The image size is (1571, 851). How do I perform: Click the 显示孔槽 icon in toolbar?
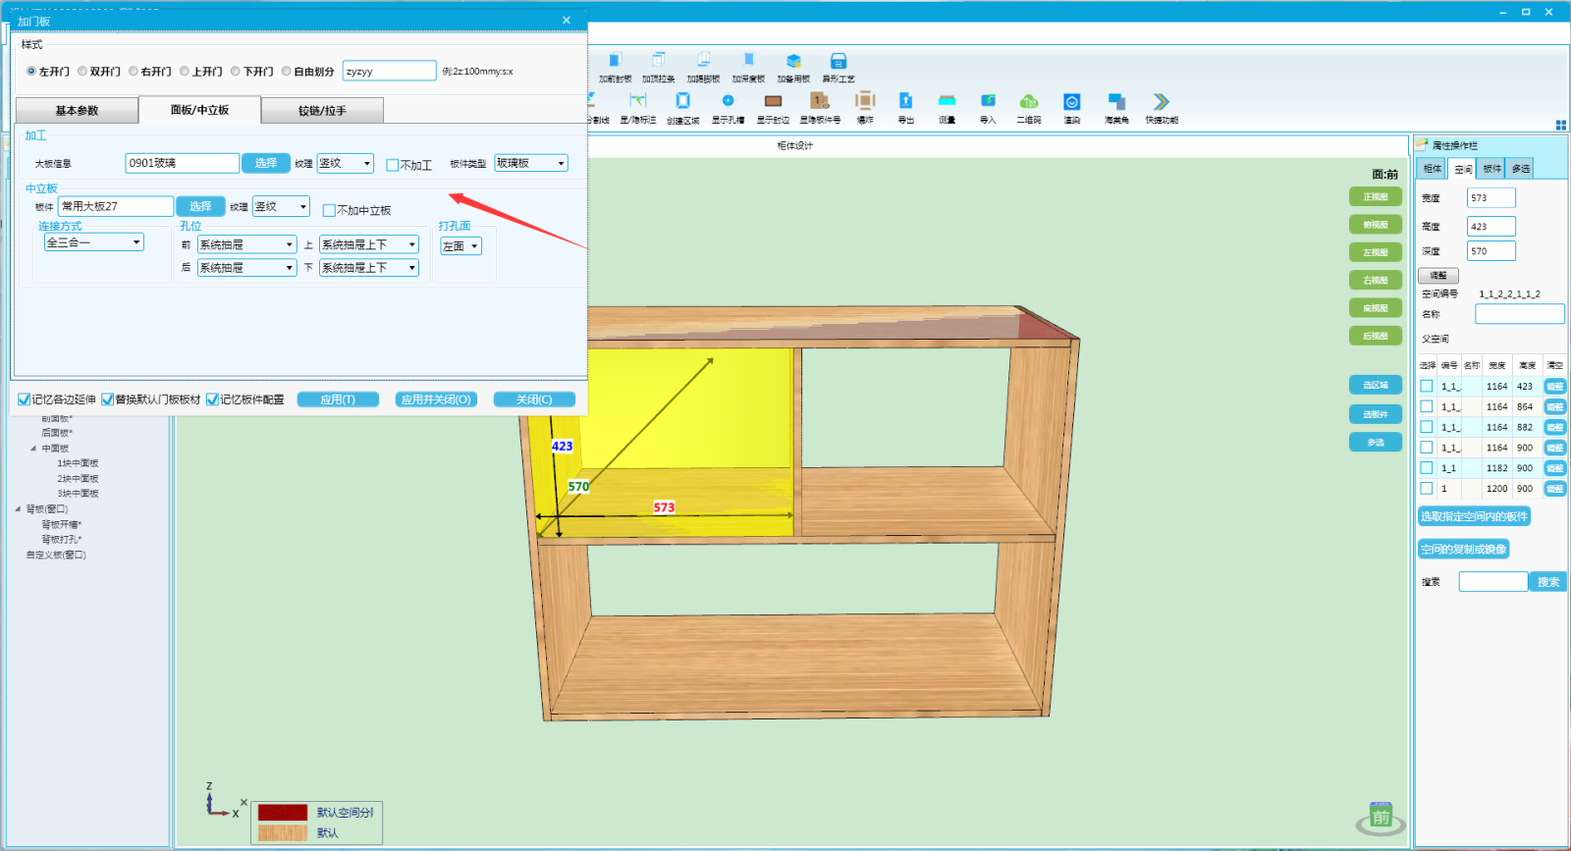[x=728, y=101]
